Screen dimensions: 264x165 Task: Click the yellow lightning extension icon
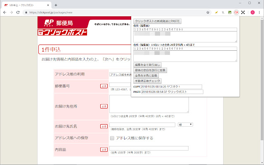click(216, 12)
